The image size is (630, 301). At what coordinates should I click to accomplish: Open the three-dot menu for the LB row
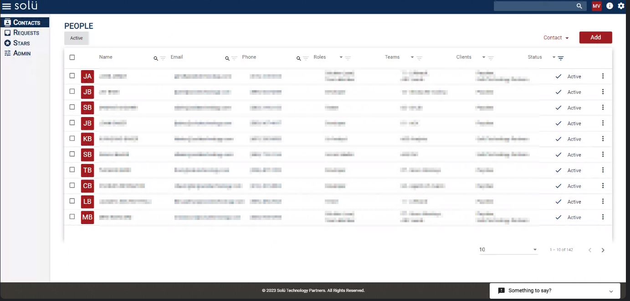click(603, 201)
